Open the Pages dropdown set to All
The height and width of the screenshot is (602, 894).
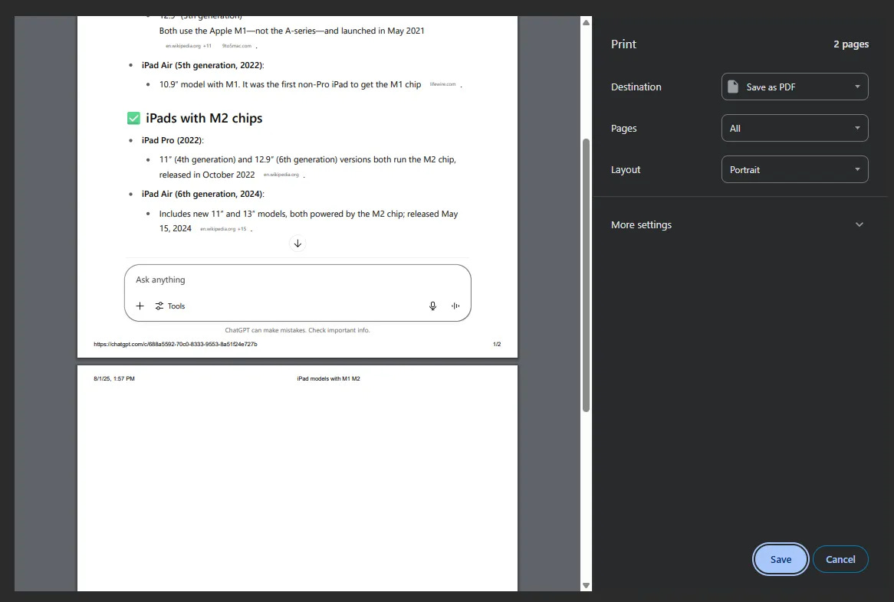795,128
